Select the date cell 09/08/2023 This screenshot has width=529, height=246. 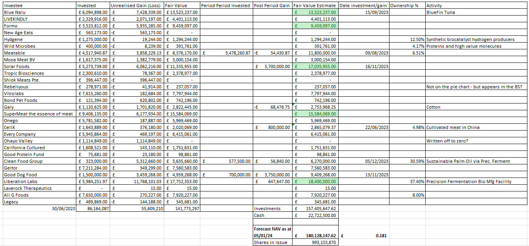pyautogui.click(x=364, y=53)
